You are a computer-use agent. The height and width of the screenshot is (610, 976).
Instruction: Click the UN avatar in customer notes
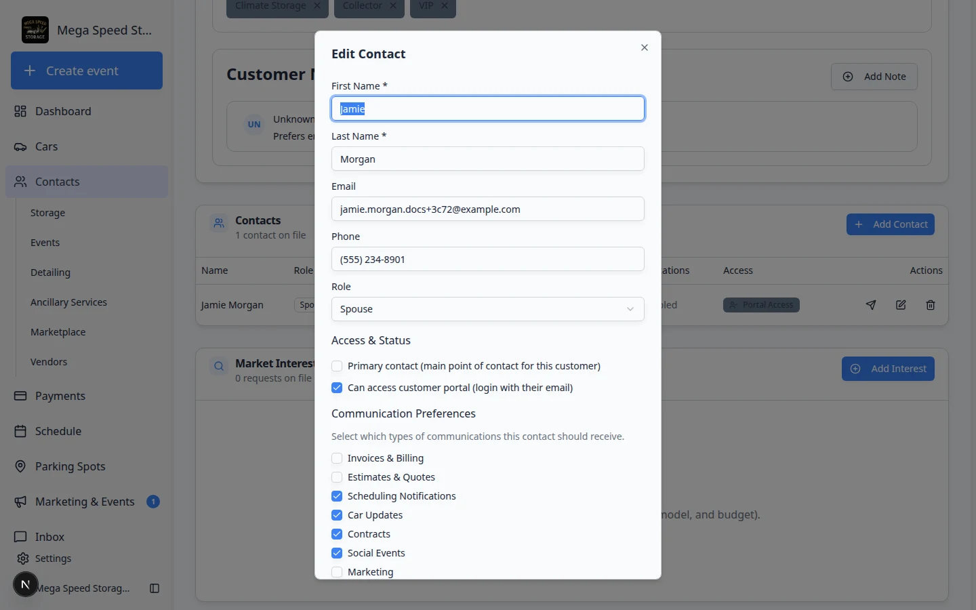coord(254,125)
